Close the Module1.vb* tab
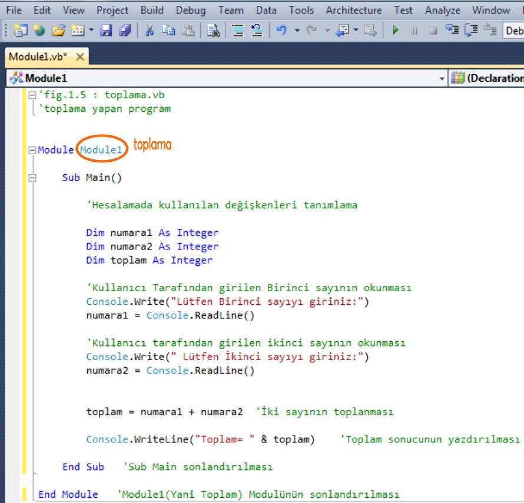524x503 pixels. tap(80, 57)
